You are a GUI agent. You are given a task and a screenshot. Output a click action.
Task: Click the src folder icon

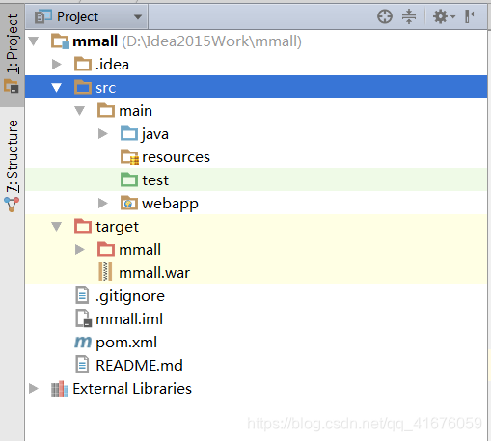(83, 87)
